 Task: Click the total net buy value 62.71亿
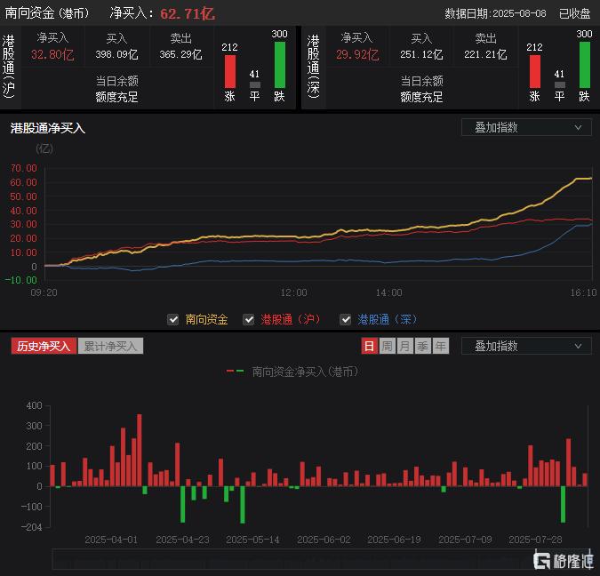188,14
